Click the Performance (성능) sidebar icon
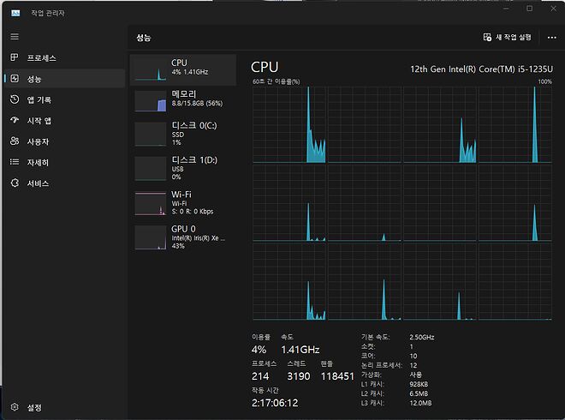The width and height of the screenshot is (565, 420). (15, 78)
